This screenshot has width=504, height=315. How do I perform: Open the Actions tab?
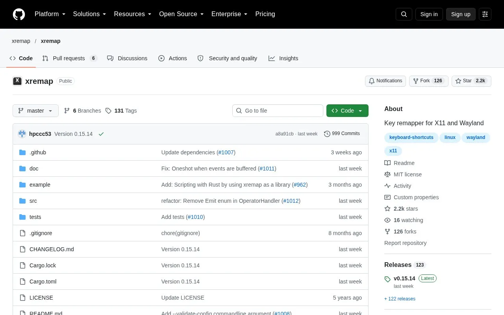tap(172, 58)
